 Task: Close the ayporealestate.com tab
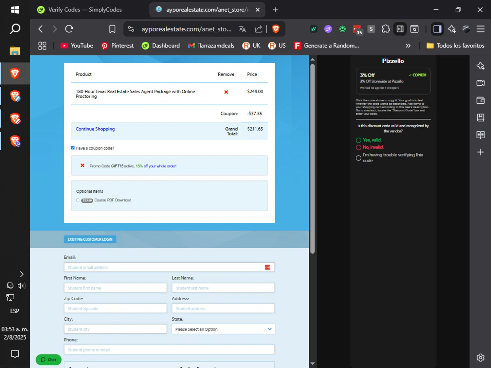click(258, 10)
